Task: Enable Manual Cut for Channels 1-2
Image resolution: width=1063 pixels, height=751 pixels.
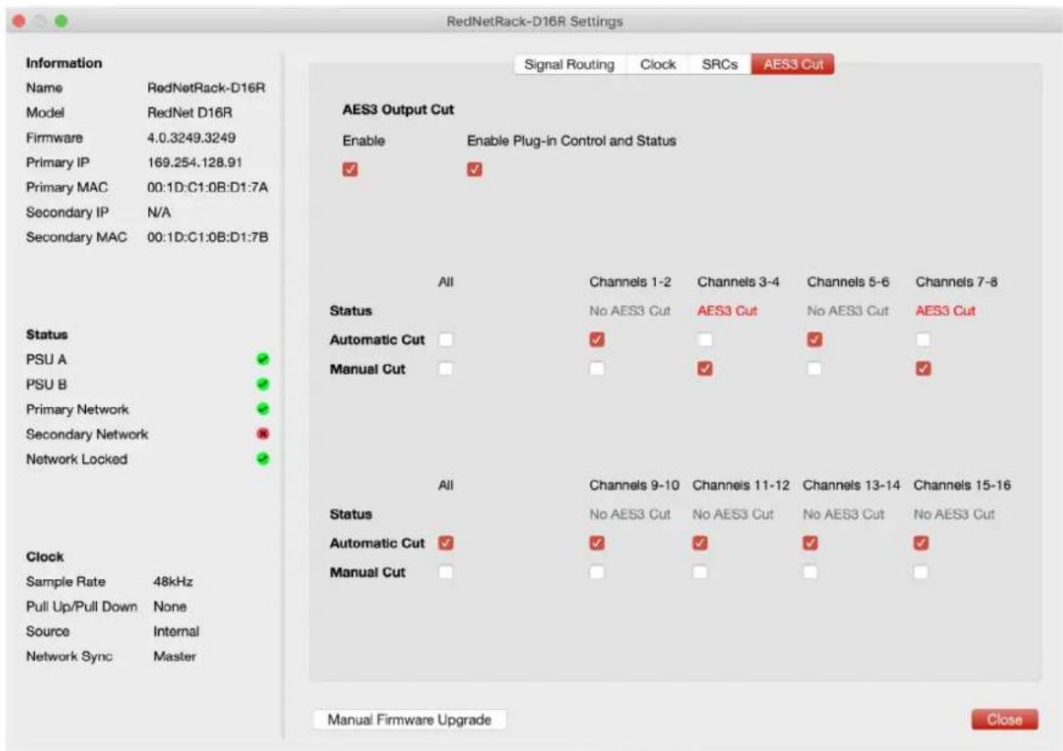Action: pos(596,369)
